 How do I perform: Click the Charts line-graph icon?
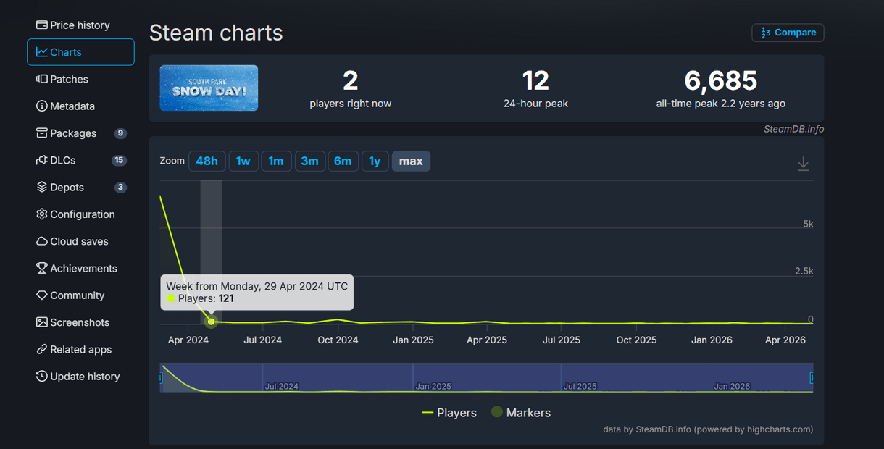coord(42,52)
